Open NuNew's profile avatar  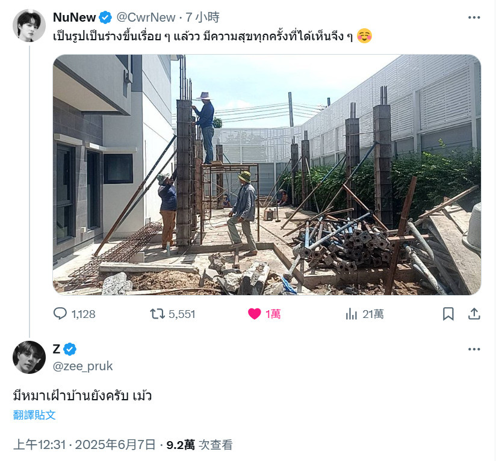pyautogui.click(x=29, y=25)
